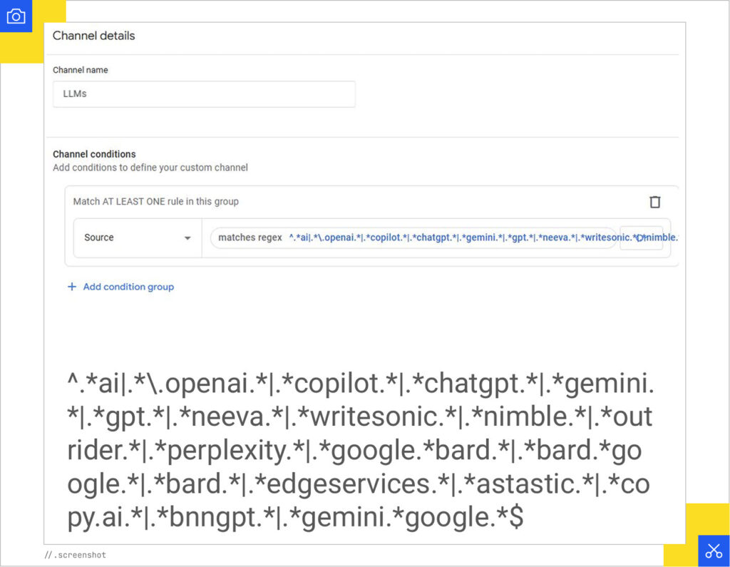The image size is (730, 567).
Task: Click the scissors icon in the corner
Action: [714, 551]
